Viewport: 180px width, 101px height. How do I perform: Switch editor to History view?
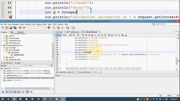[65, 35]
